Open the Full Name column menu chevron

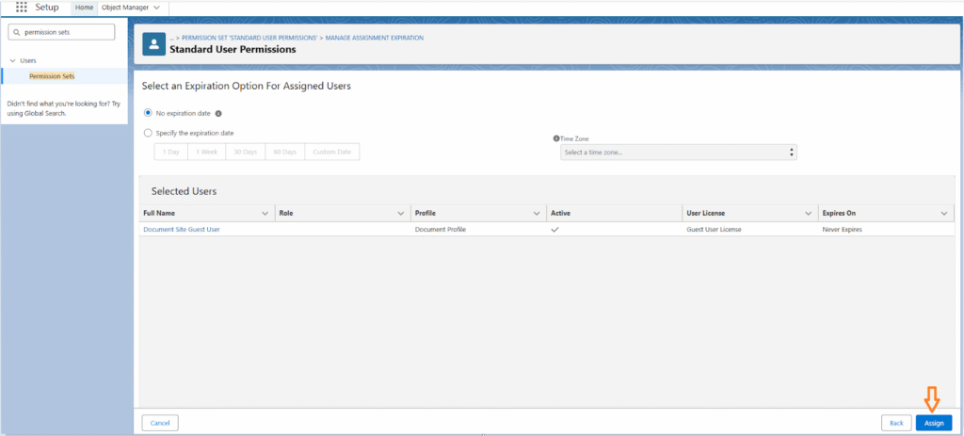(266, 214)
